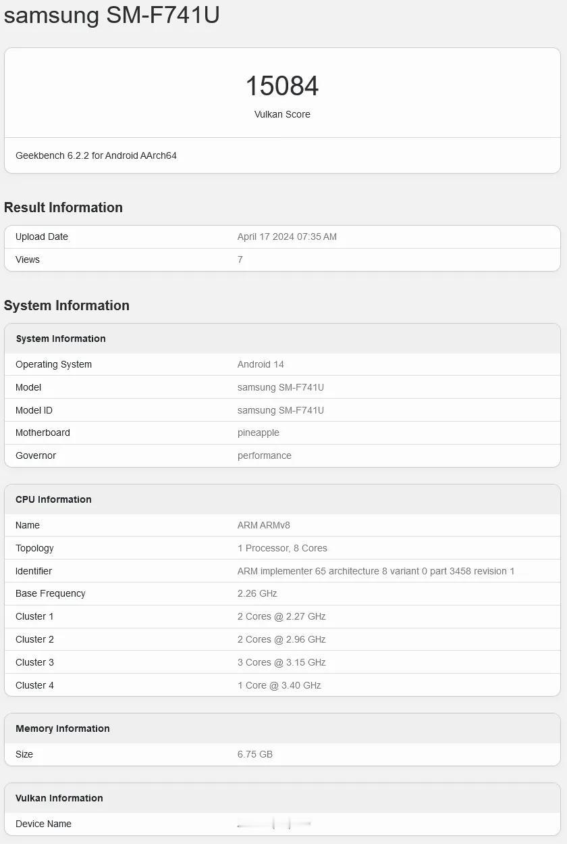
Task: Click the 'Views' row label
Action: tap(28, 259)
